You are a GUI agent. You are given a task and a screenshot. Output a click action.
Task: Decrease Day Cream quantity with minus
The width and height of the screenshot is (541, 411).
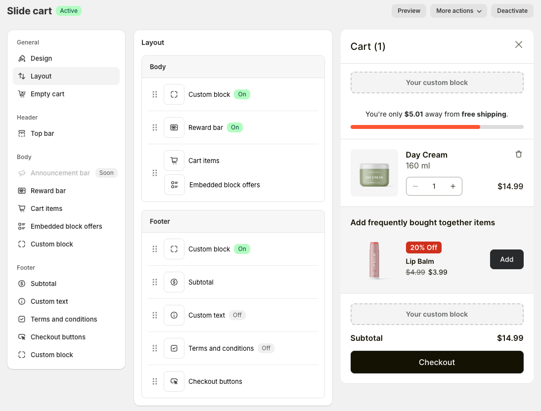(415, 186)
